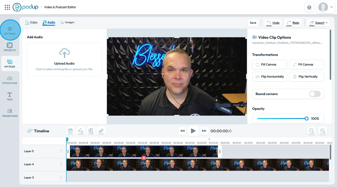Click the Layer 3 label
Viewport: 337px width, 187px height.
pyautogui.click(x=29, y=177)
